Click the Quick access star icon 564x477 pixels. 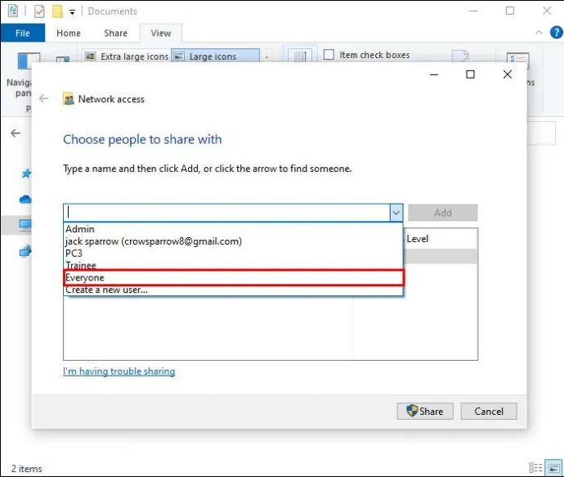[26, 174]
